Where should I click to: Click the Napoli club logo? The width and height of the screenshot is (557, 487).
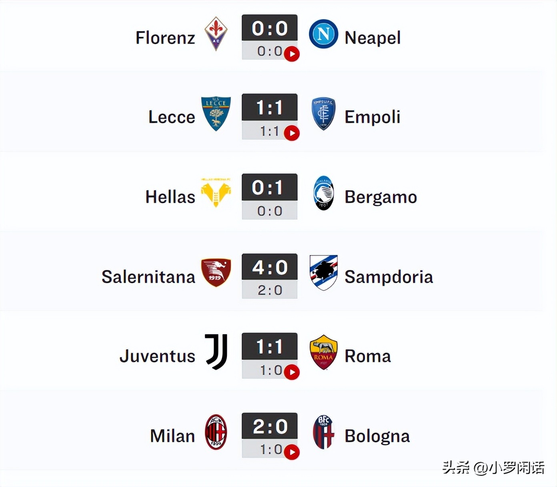coord(323,34)
